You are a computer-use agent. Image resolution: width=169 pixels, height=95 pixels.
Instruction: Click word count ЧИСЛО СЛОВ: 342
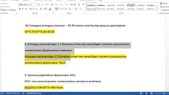tap(13, 93)
